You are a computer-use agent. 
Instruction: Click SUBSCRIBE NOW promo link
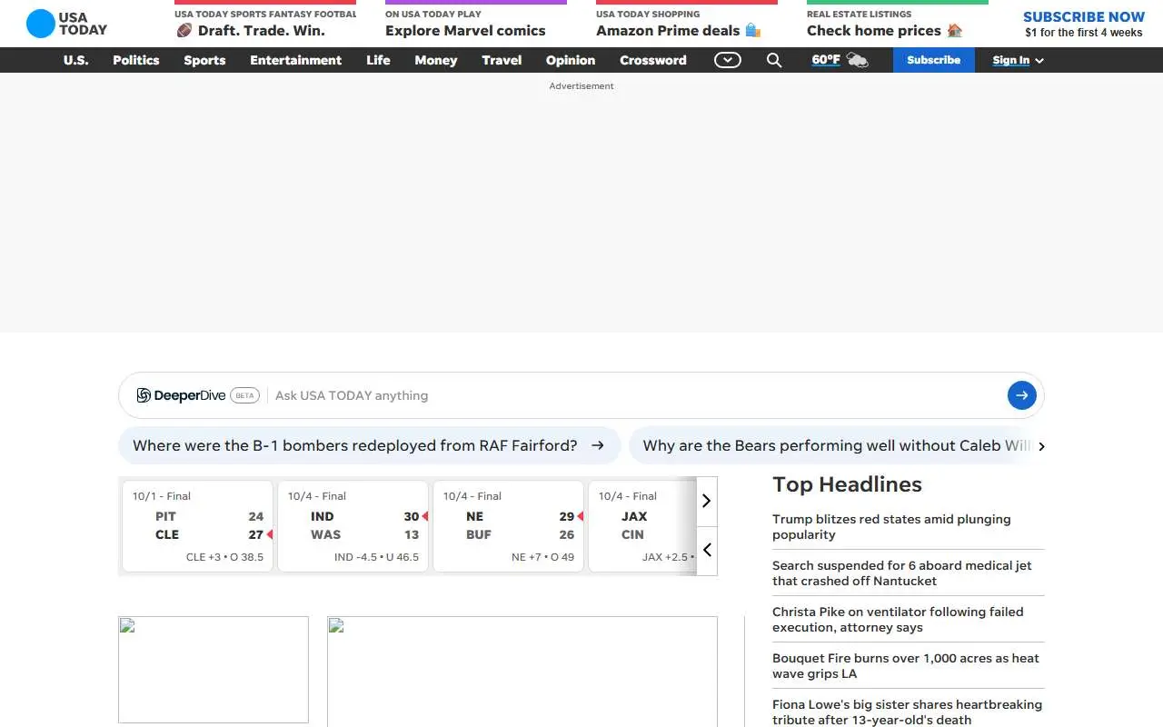(1084, 24)
